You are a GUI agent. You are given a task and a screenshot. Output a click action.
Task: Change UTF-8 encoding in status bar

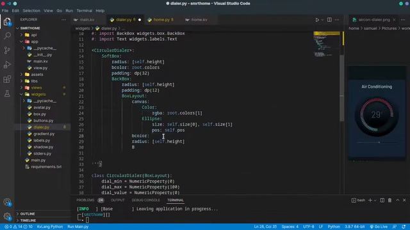click(x=309, y=227)
